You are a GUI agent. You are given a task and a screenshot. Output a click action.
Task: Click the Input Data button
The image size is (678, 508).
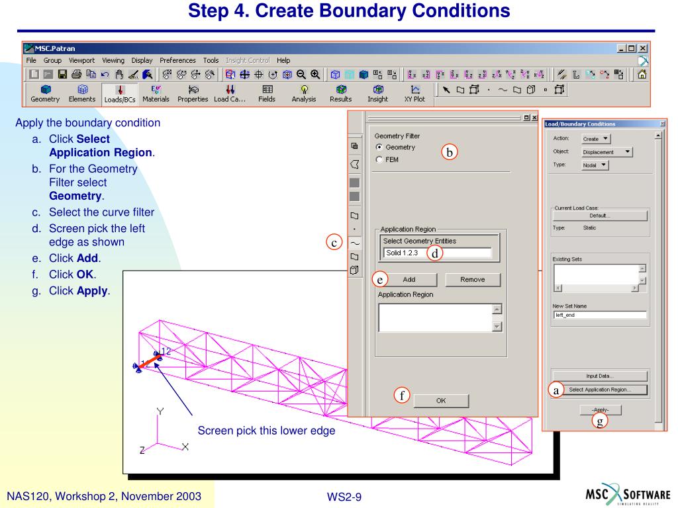(x=600, y=376)
